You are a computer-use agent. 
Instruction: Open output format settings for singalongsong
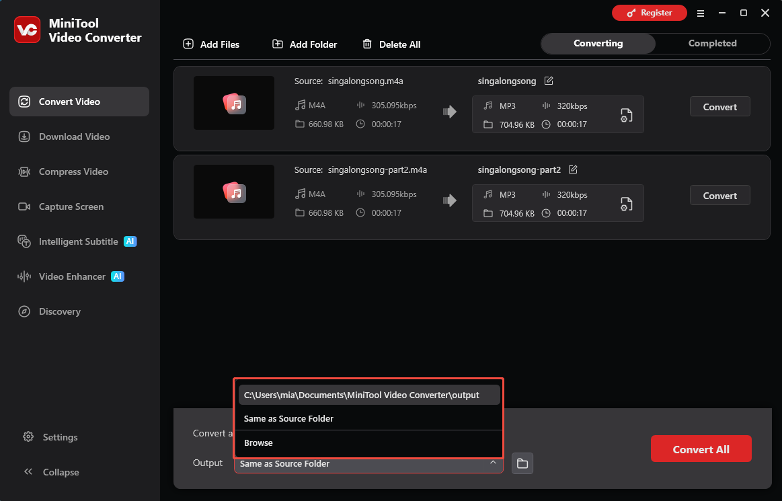click(627, 115)
